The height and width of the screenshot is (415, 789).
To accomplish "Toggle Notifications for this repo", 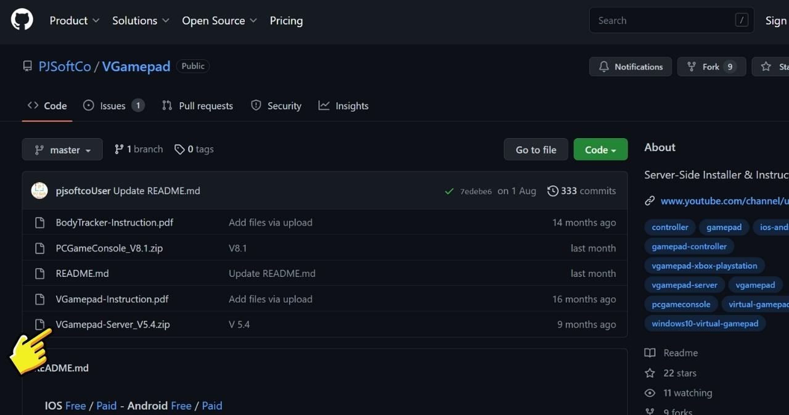I will (x=630, y=67).
